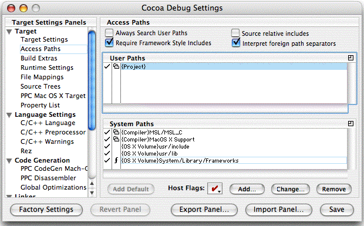Toggle checkmark for usr/include path
Image resolution: width=364 pixels, height=226 pixels.
[x=107, y=146]
